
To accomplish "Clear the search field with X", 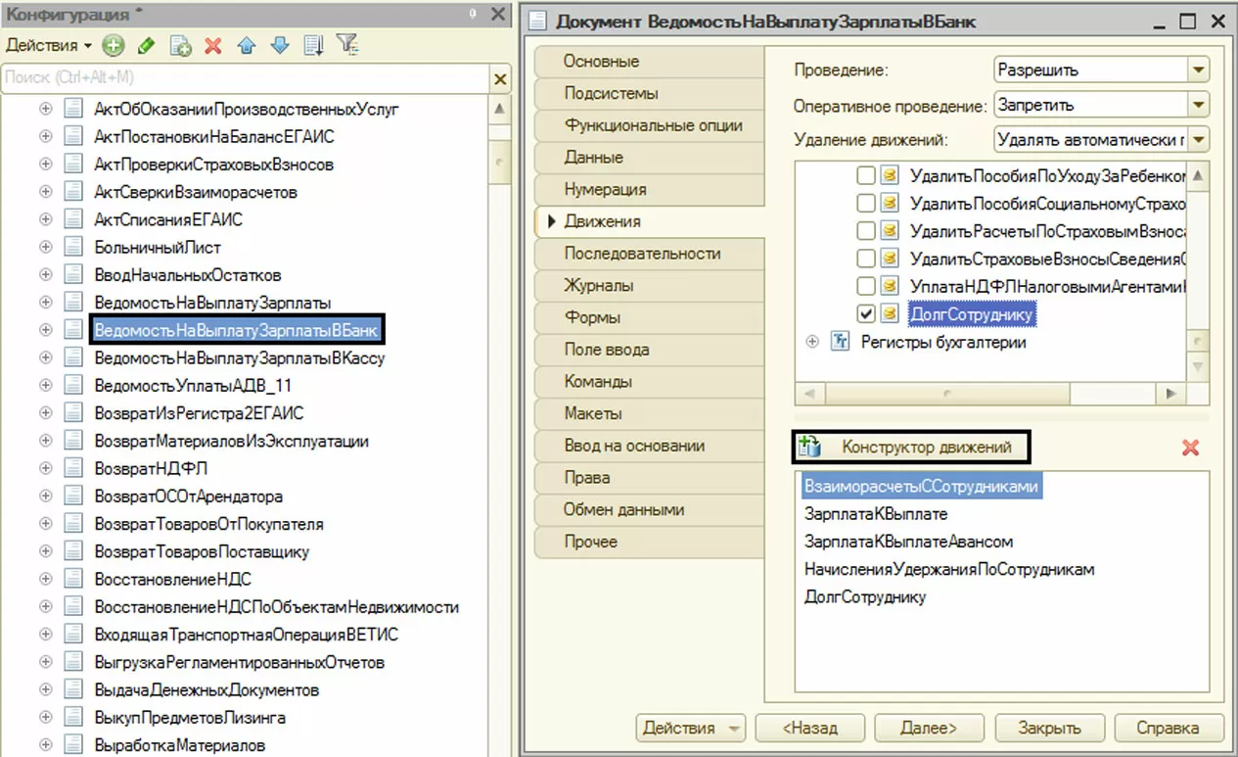I will click(x=500, y=79).
